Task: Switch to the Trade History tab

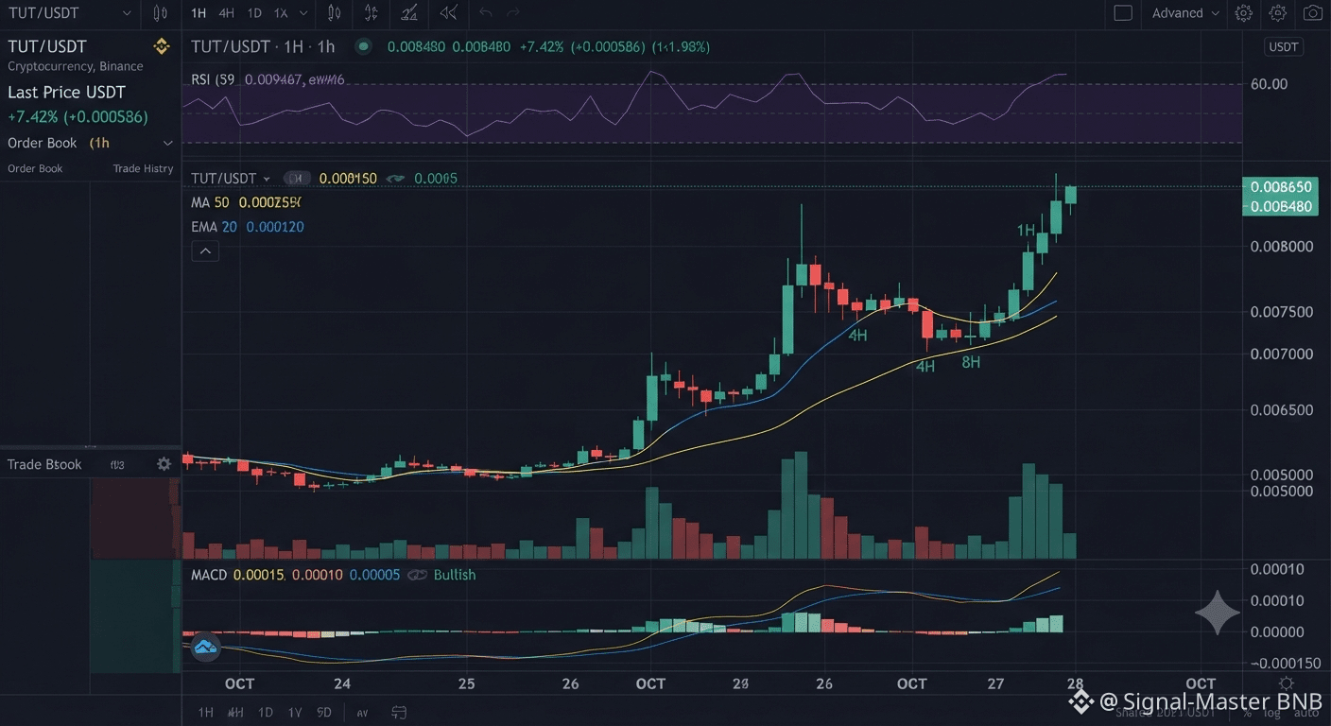Action: pyautogui.click(x=144, y=168)
